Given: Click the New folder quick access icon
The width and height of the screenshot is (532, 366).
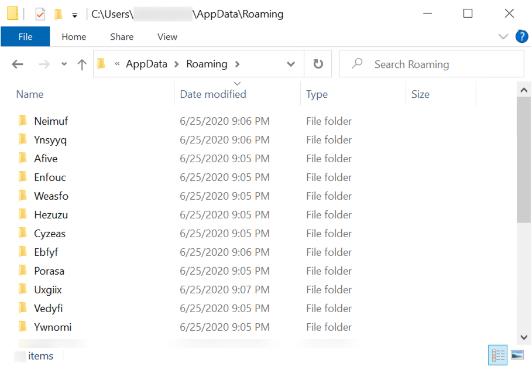Looking at the screenshot, I should point(59,14).
